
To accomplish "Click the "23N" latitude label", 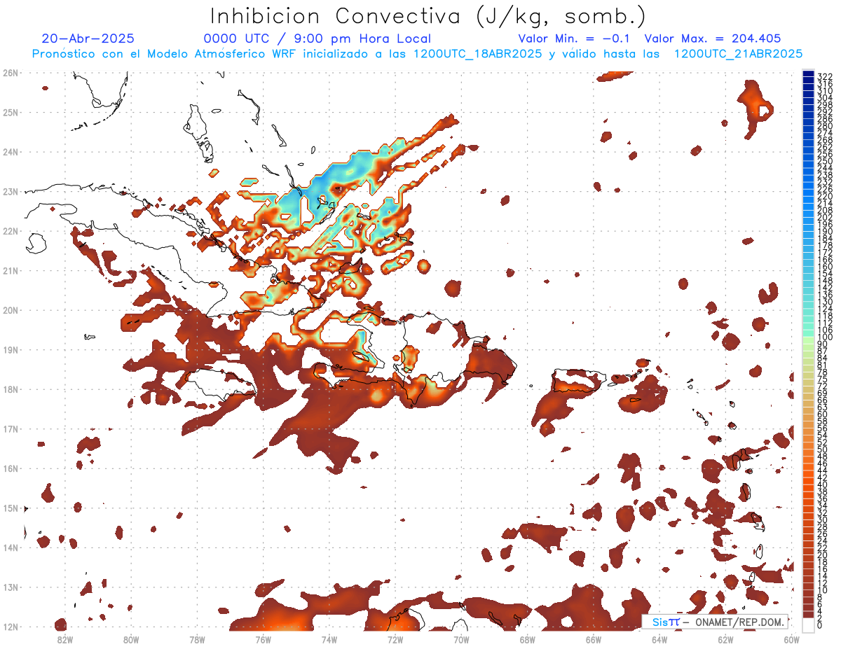I will pos(10,191).
